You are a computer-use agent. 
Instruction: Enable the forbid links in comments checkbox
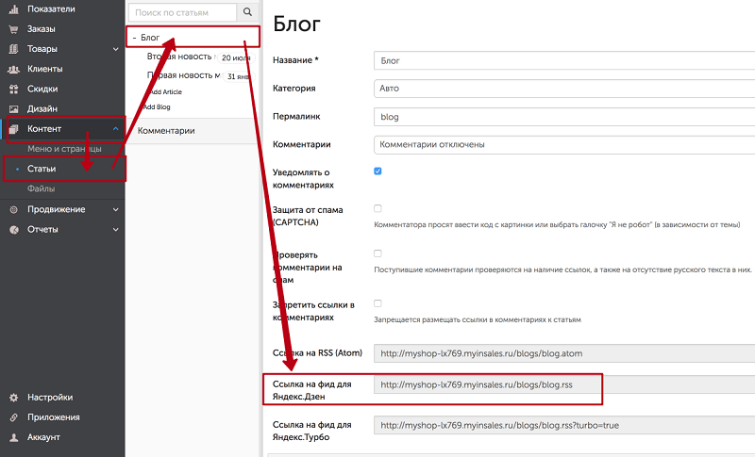[x=377, y=303]
